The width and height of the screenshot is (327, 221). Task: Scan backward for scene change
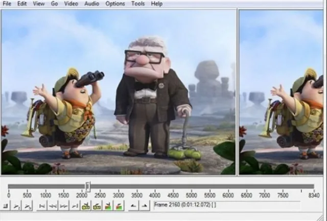[x=108, y=206]
